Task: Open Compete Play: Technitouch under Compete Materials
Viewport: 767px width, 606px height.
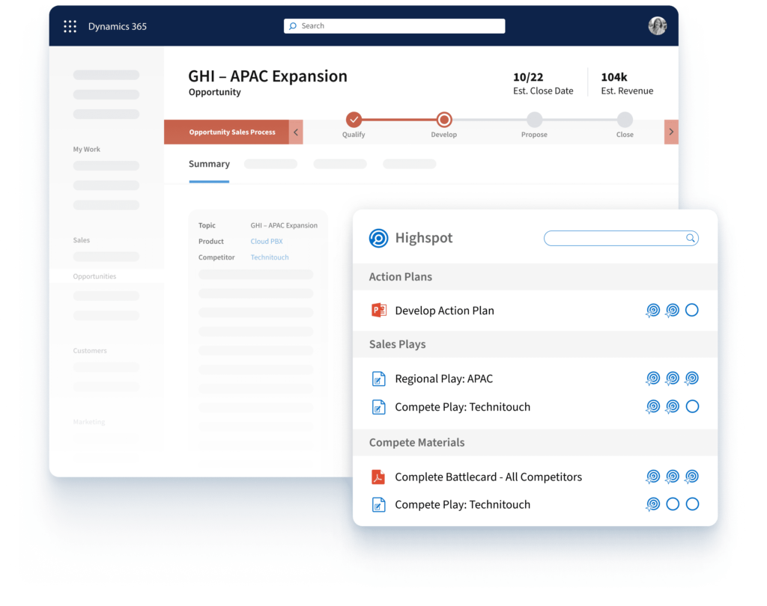Action: click(462, 505)
